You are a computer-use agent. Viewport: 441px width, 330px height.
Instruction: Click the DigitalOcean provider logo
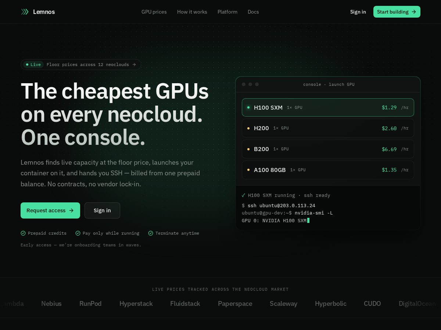(x=417, y=304)
